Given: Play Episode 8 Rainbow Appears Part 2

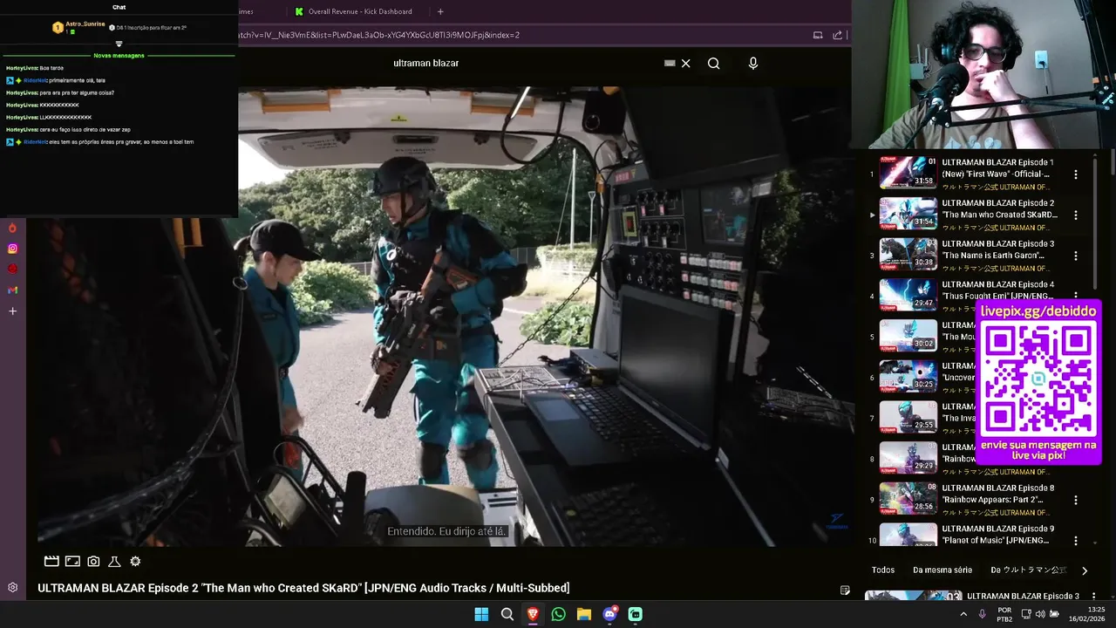Looking at the screenshot, I should click(x=997, y=494).
